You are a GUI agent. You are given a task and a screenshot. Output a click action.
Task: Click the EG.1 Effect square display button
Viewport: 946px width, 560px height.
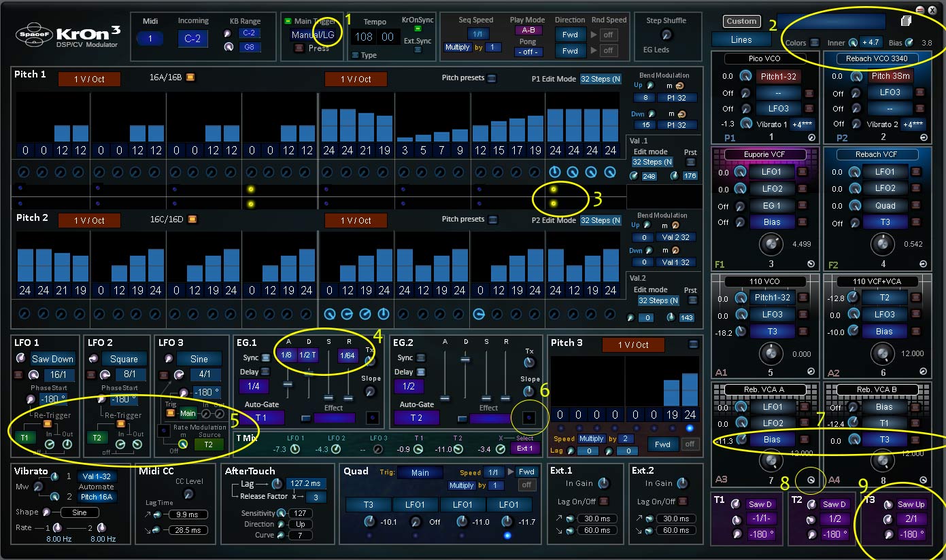coord(373,418)
